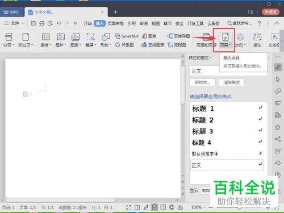Expand the quick access toolbar customize arrow
The height and width of the screenshot is (213, 284).
[75, 23]
